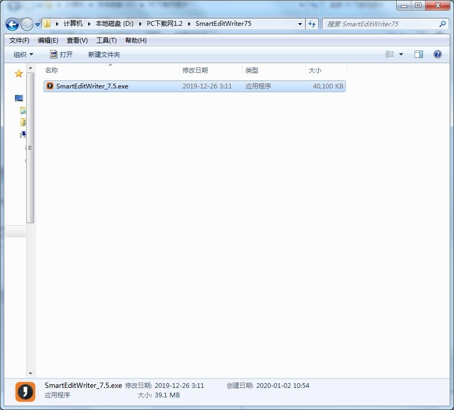The height and width of the screenshot is (410, 454).
Task: Click the navigation pane scroll down arrow
Action: click(x=31, y=374)
